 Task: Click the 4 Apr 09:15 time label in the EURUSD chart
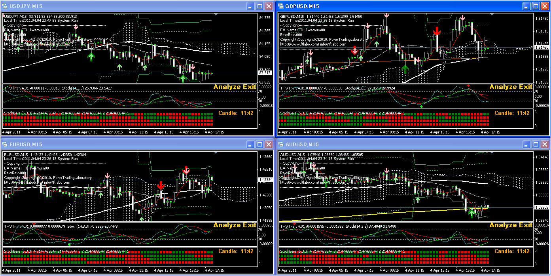[113, 270]
